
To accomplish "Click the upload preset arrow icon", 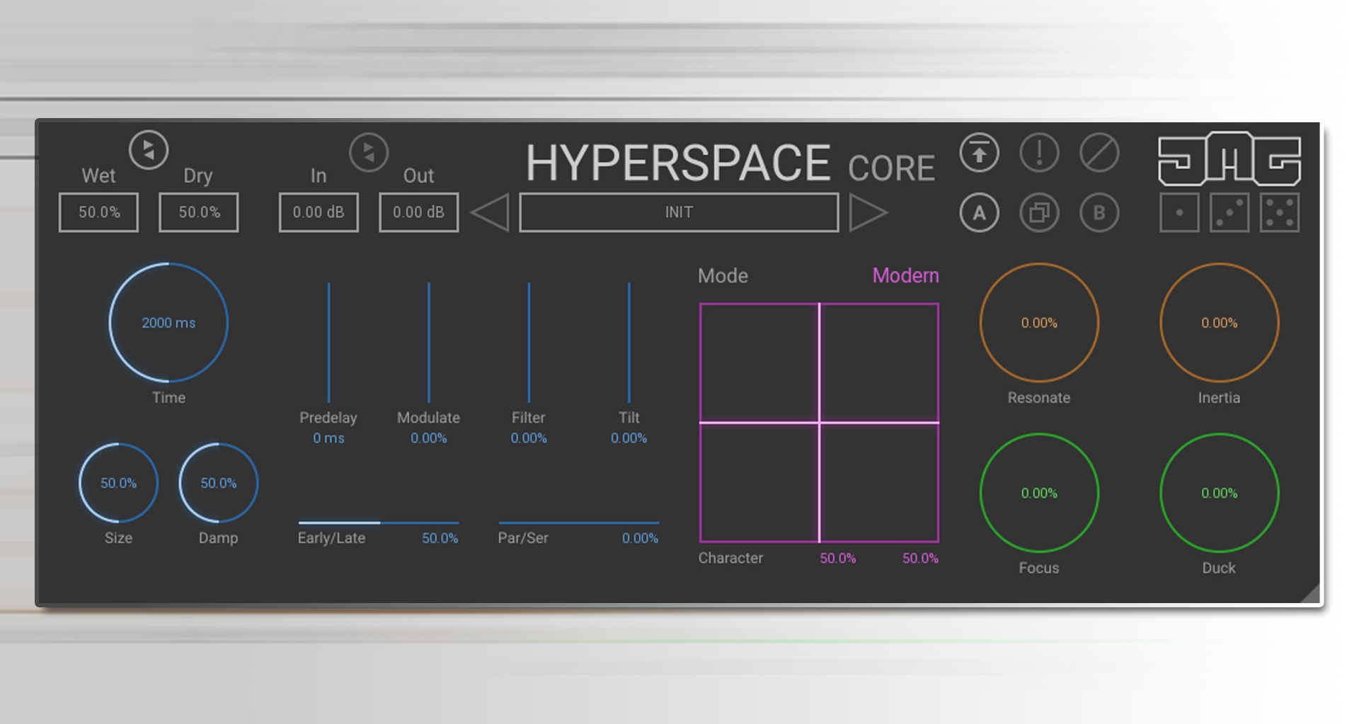I will 980,153.
